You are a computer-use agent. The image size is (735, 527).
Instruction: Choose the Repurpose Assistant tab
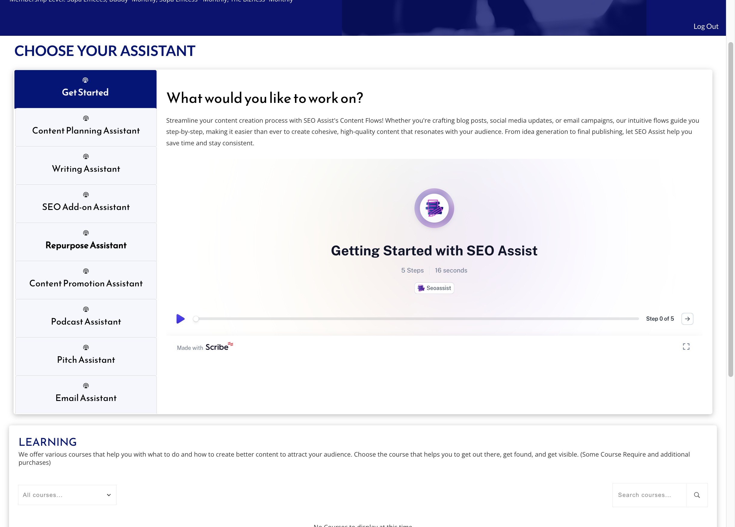pyautogui.click(x=86, y=242)
